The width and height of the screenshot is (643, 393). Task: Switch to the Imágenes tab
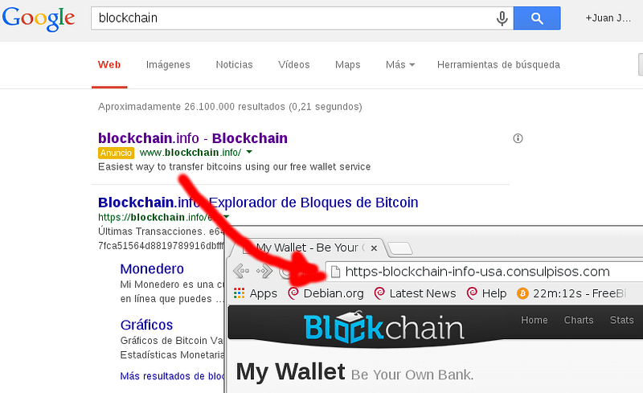pyautogui.click(x=168, y=64)
